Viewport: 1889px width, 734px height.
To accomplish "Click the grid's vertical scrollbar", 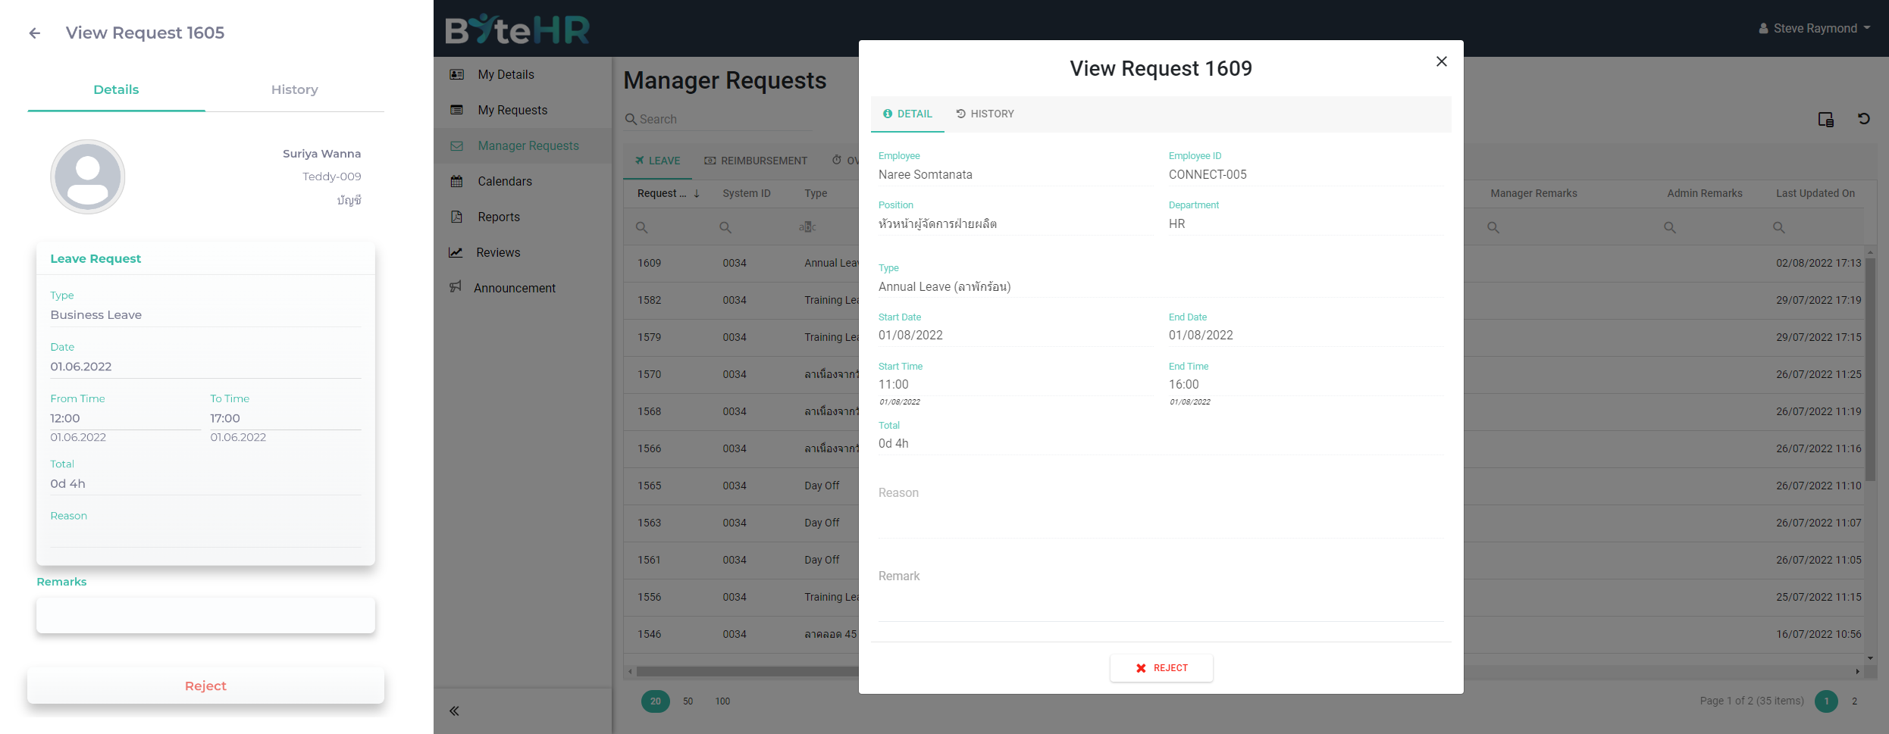I will (x=1871, y=370).
